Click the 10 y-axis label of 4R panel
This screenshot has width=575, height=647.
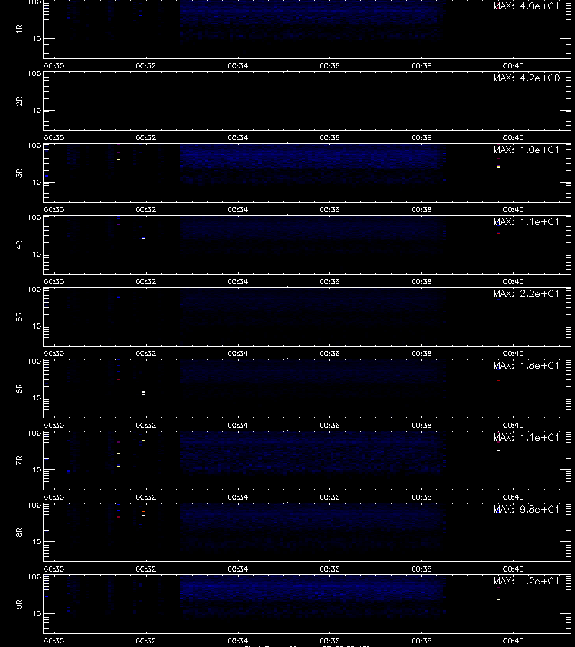tap(37, 254)
